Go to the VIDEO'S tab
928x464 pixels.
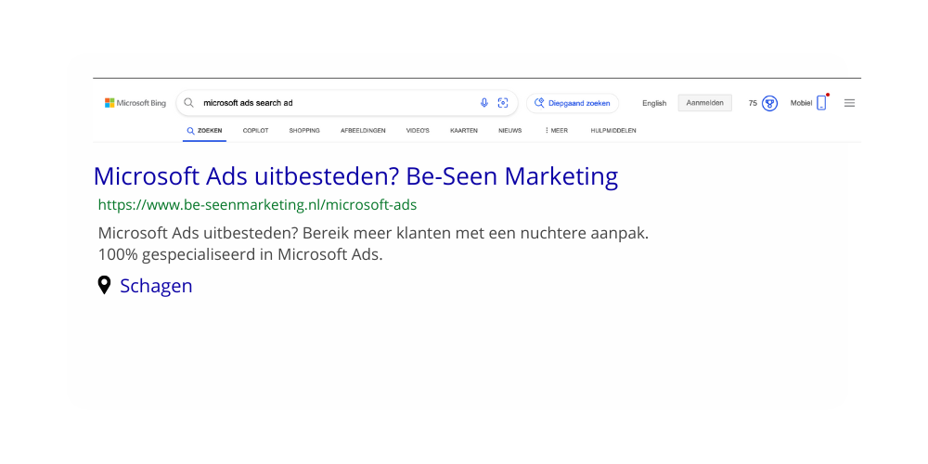[x=418, y=131]
